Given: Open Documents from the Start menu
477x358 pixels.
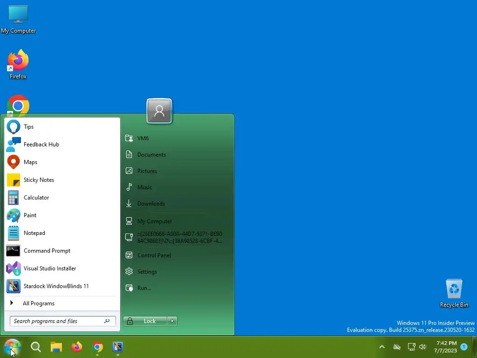Looking at the screenshot, I should pos(178,155).
